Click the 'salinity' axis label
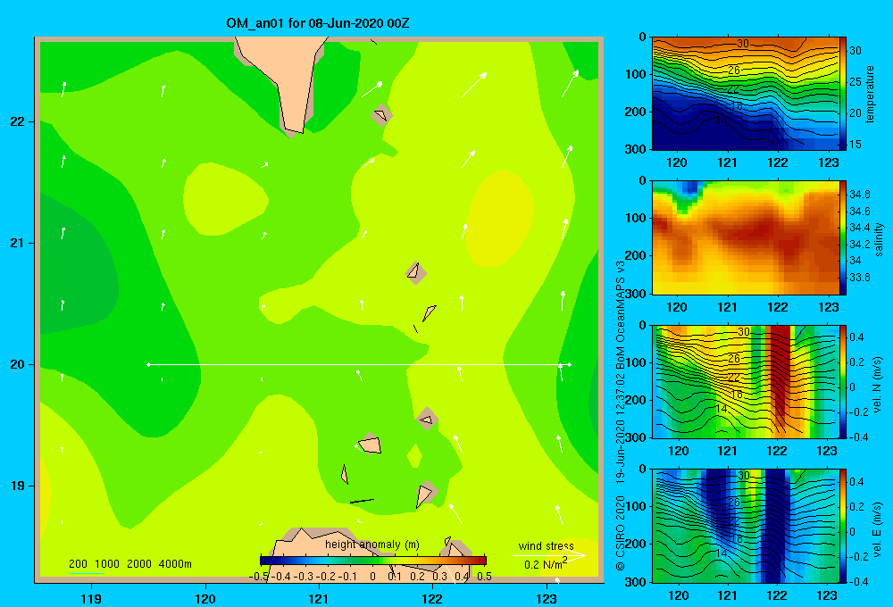 879,239
